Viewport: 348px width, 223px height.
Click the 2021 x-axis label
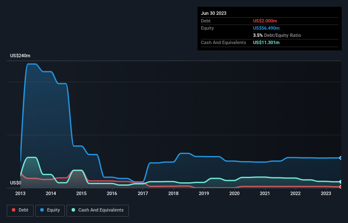[x=265, y=193]
